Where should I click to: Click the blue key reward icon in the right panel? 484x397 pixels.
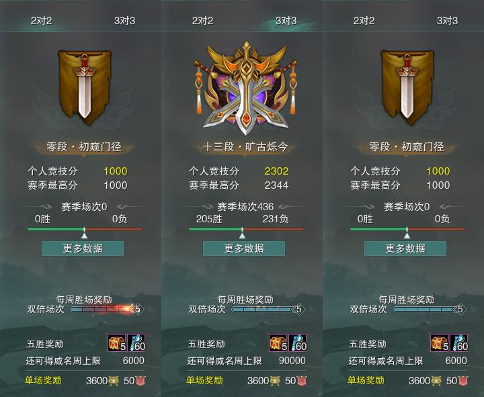(459, 343)
